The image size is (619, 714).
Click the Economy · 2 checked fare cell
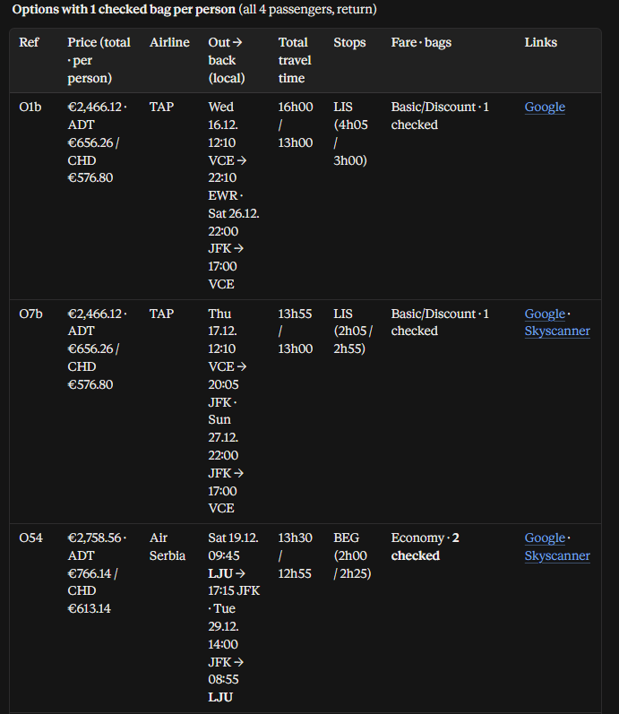pos(425,546)
